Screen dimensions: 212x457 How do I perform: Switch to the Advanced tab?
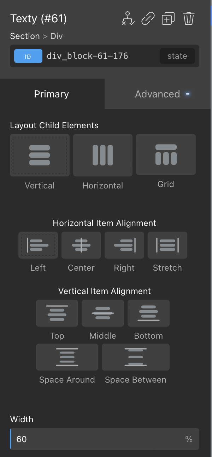[x=158, y=94]
